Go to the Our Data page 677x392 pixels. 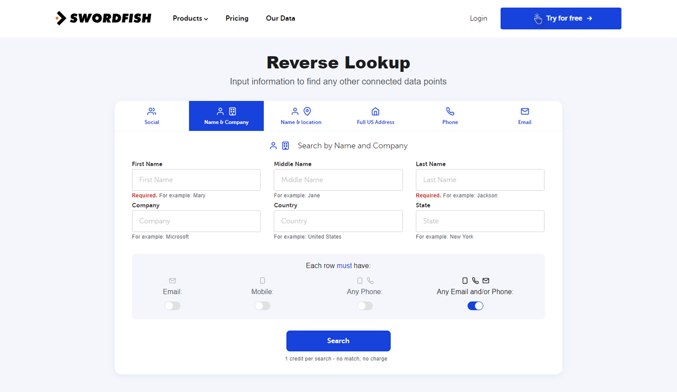(280, 18)
